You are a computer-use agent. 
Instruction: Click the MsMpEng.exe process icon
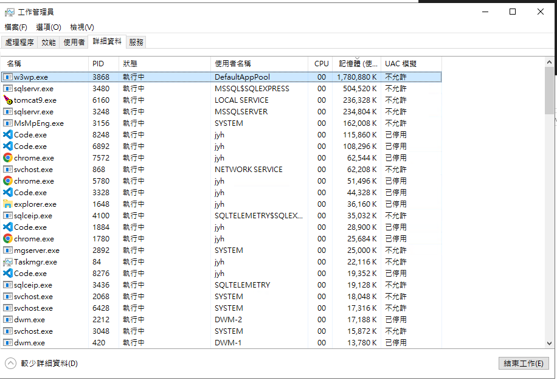(x=8, y=123)
